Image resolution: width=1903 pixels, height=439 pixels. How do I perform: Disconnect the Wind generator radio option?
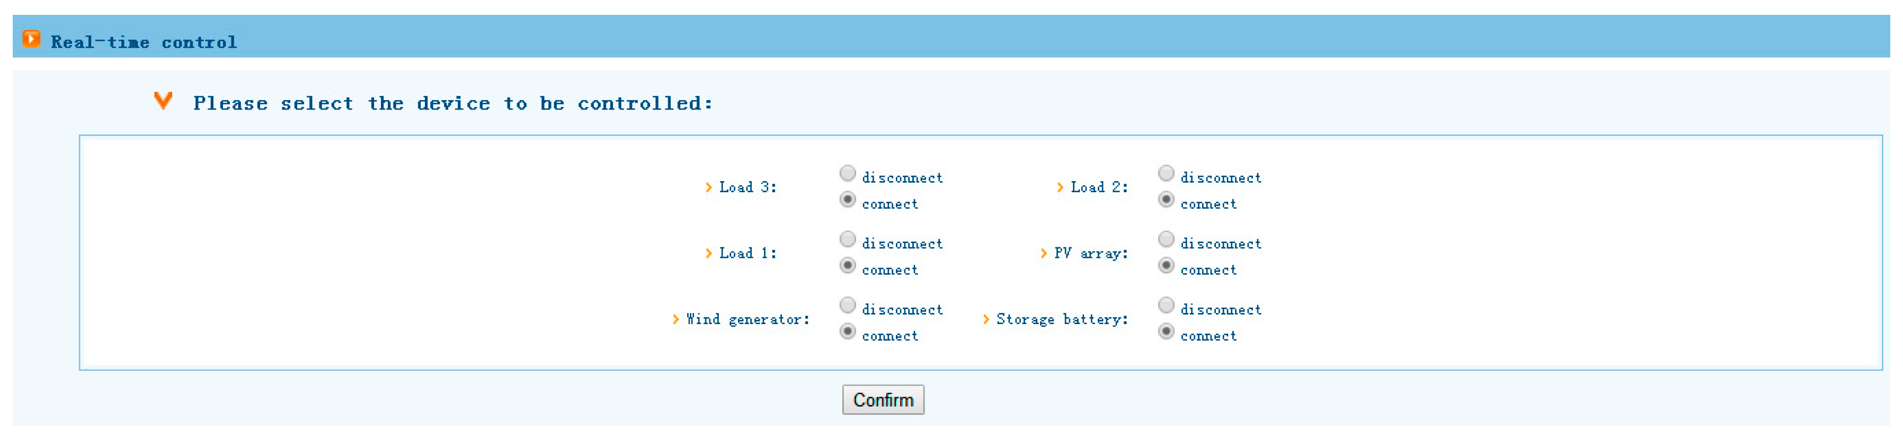click(847, 304)
